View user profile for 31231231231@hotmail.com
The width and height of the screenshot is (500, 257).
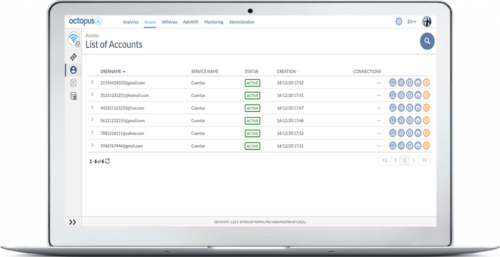[393, 95]
